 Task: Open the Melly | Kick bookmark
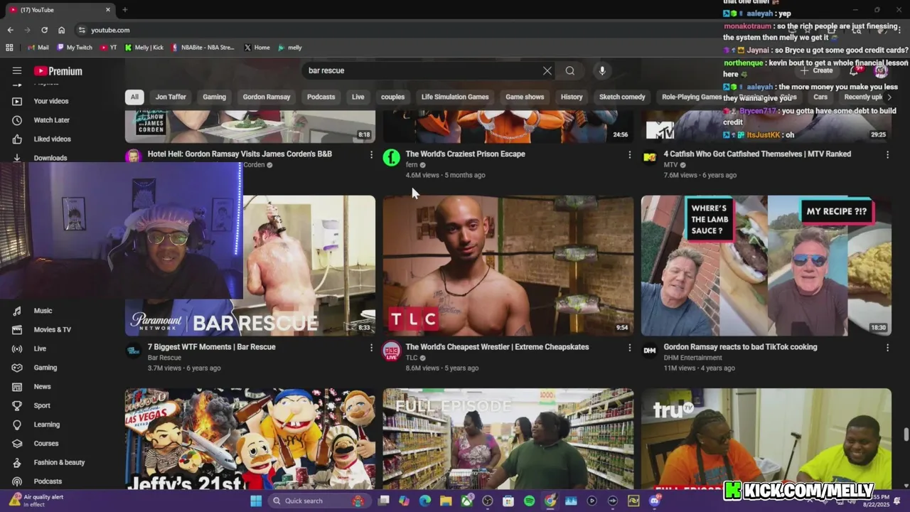(144, 48)
